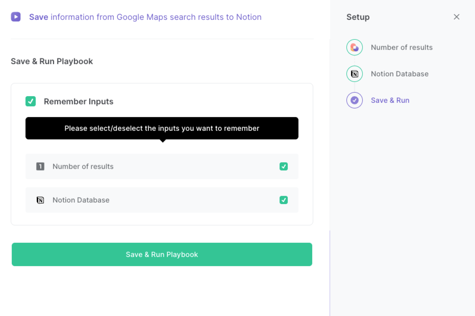Click the Notion logo in Notion Database row
This screenshot has height=316, width=475.
[x=40, y=200]
